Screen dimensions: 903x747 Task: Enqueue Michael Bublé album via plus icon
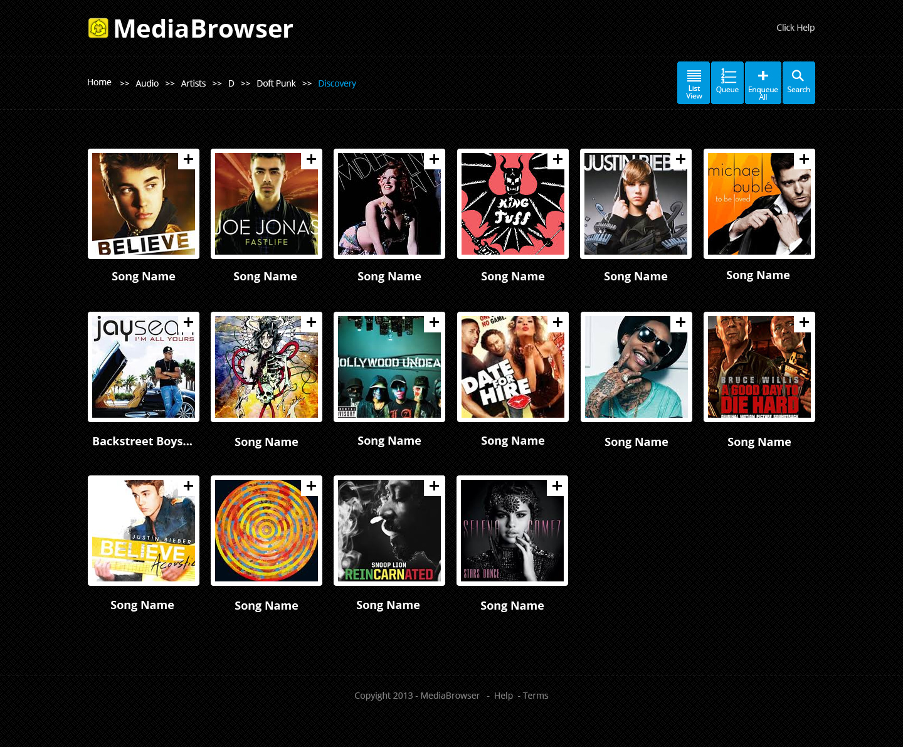tap(804, 159)
